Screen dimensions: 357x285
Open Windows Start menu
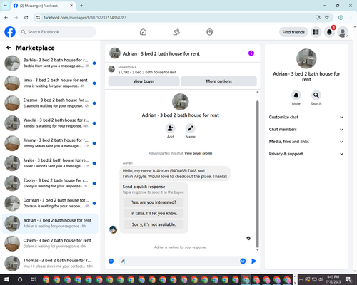point(6,279)
